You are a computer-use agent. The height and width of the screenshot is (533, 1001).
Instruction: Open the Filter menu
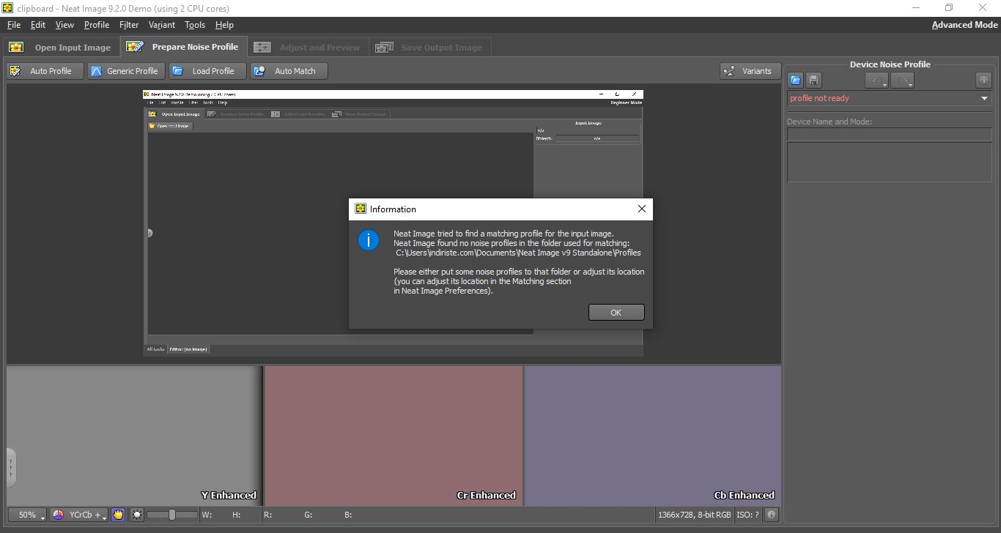tap(129, 25)
